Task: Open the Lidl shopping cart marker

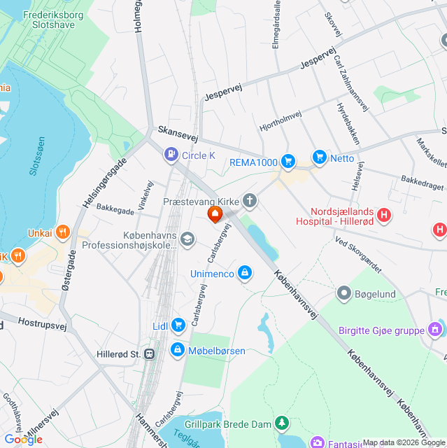Action: pyautogui.click(x=178, y=325)
